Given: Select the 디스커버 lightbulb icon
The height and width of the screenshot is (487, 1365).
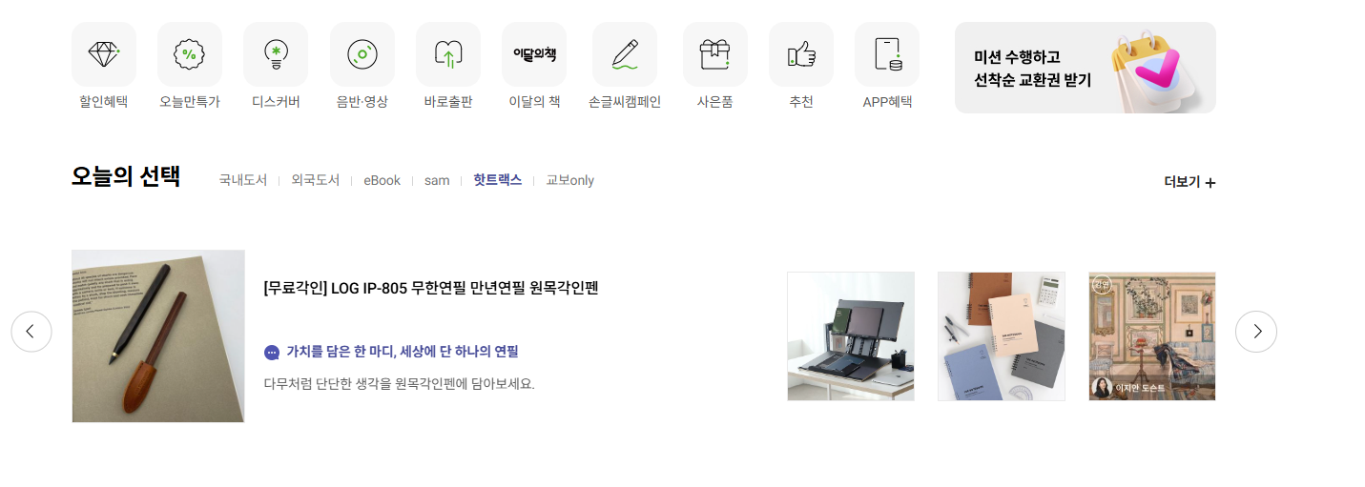Looking at the screenshot, I should [x=276, y=54].
